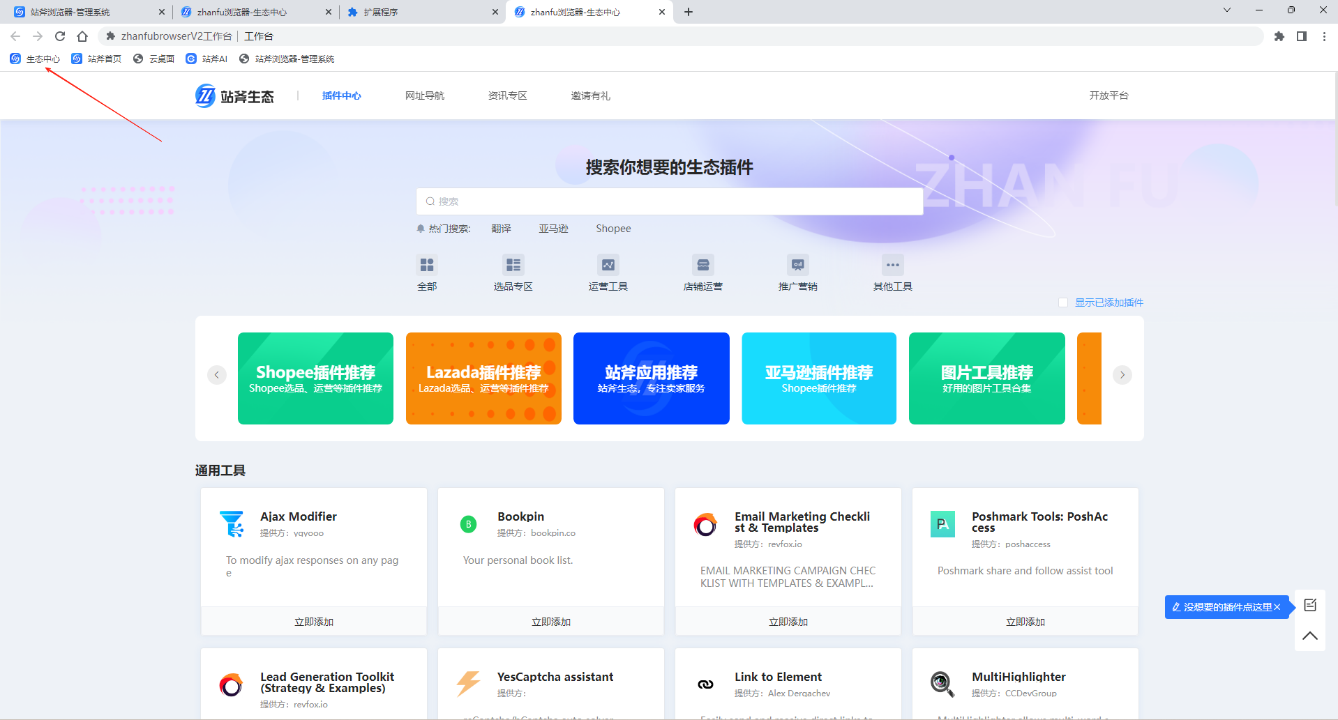Close the 没想要的插件点这里 tooltip

point(1277,607)
